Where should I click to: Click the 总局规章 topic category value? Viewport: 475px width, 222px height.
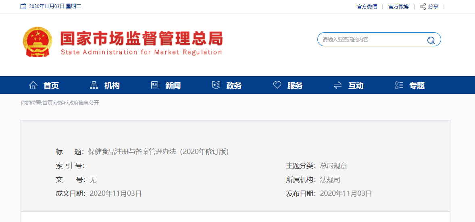tap(333, 166)
